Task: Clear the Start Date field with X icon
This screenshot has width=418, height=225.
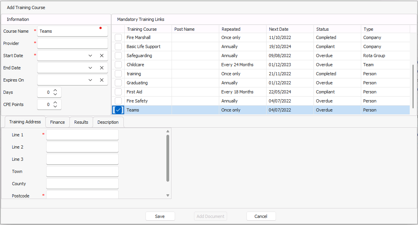Action: click(x=102, y=56)
